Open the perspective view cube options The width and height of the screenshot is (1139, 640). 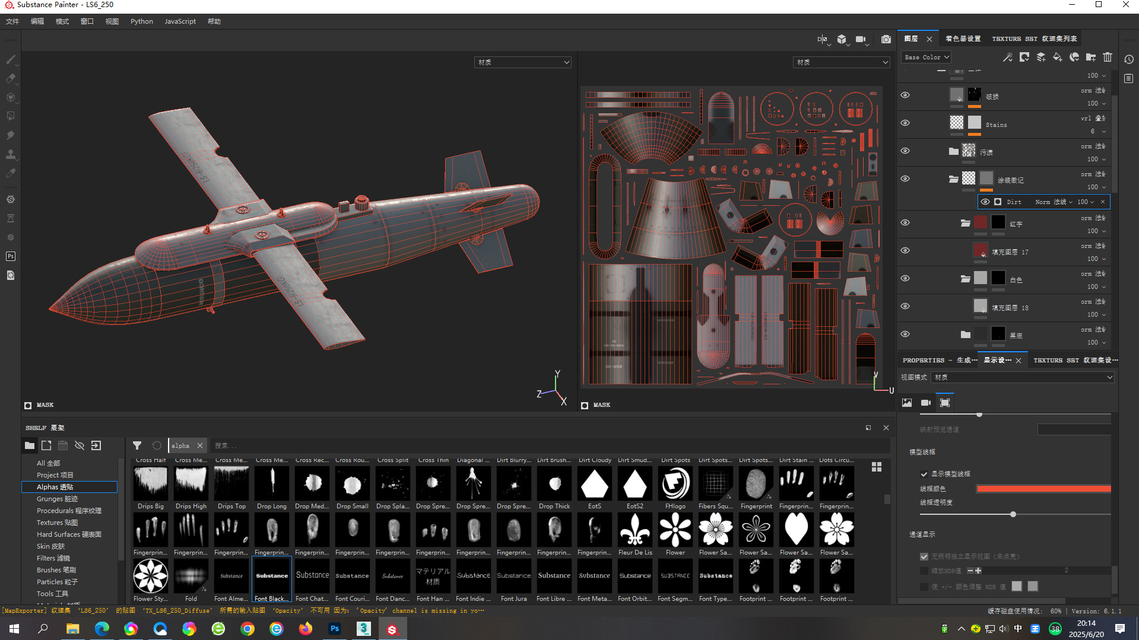842,39
